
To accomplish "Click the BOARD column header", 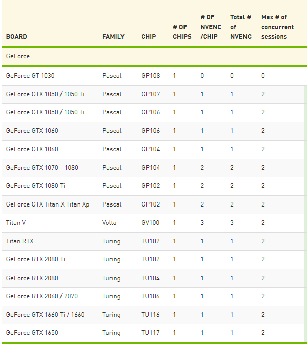I will tap(17, 37).
